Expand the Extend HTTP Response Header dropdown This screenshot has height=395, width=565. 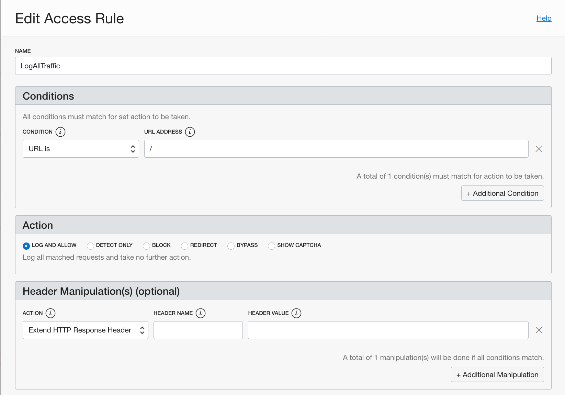point(85,330)
